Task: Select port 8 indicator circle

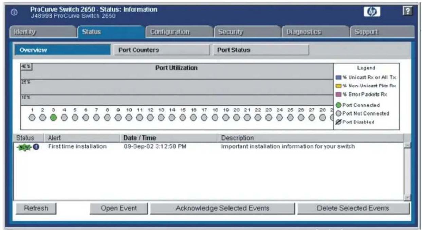Action: click(107, 118)
